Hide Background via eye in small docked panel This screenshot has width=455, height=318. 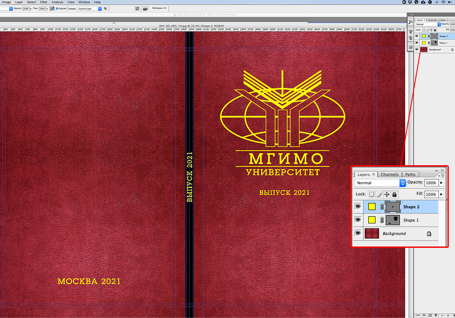coord(417,50)
